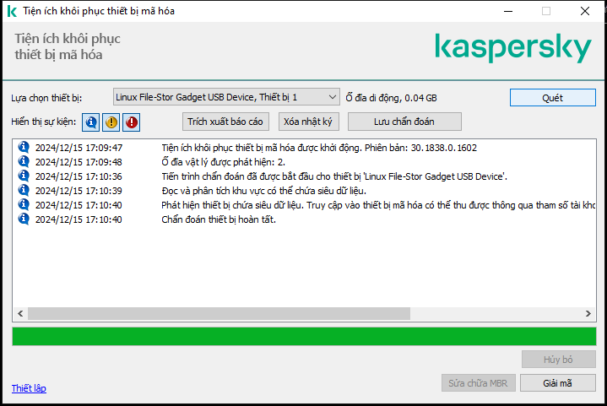607x406 pixels.
Task: Open the 'Thiết lập' settings link
Action: coord(29,388)
